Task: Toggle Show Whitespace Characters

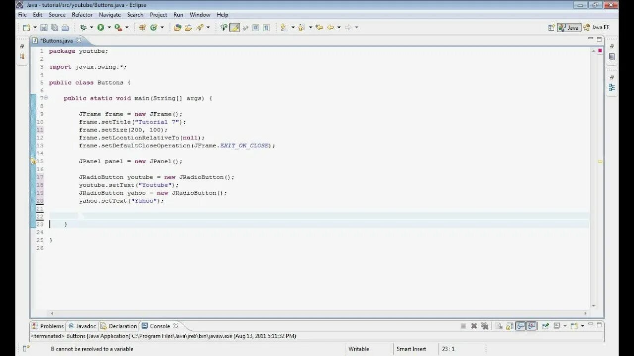Action: pos(266,28)
